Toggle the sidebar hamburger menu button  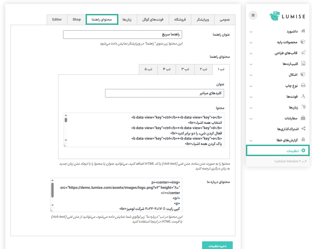coord(253,15)
